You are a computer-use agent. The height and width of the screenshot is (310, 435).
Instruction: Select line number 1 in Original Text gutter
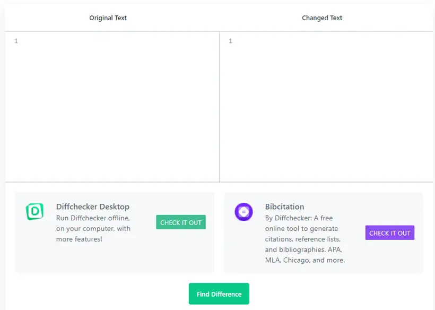point(16,41)
